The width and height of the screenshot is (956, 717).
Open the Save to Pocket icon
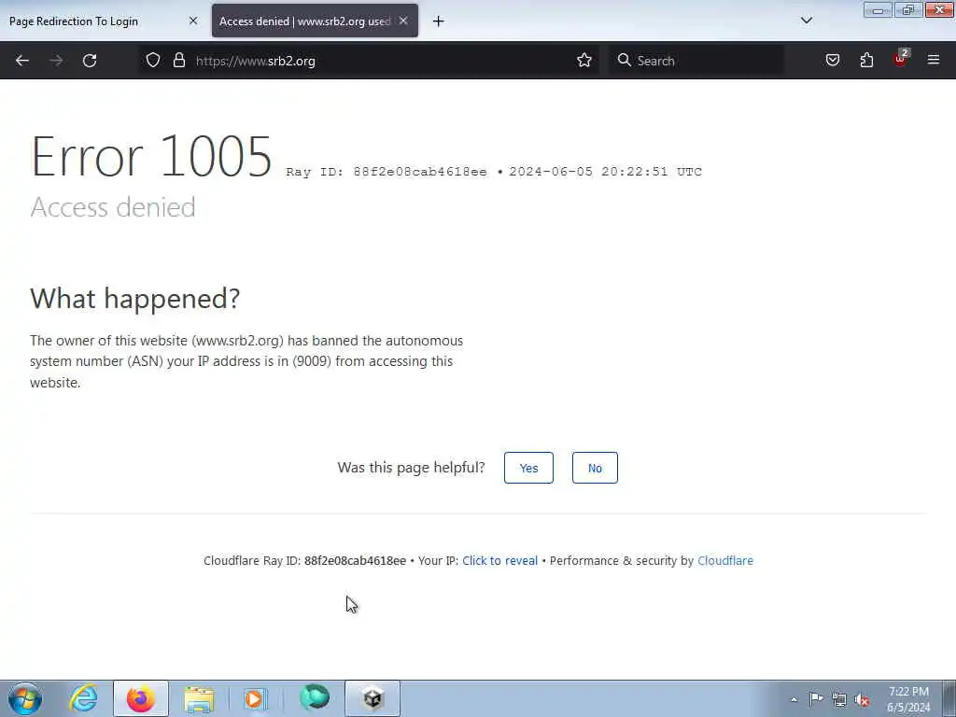(x=832, y=61)
